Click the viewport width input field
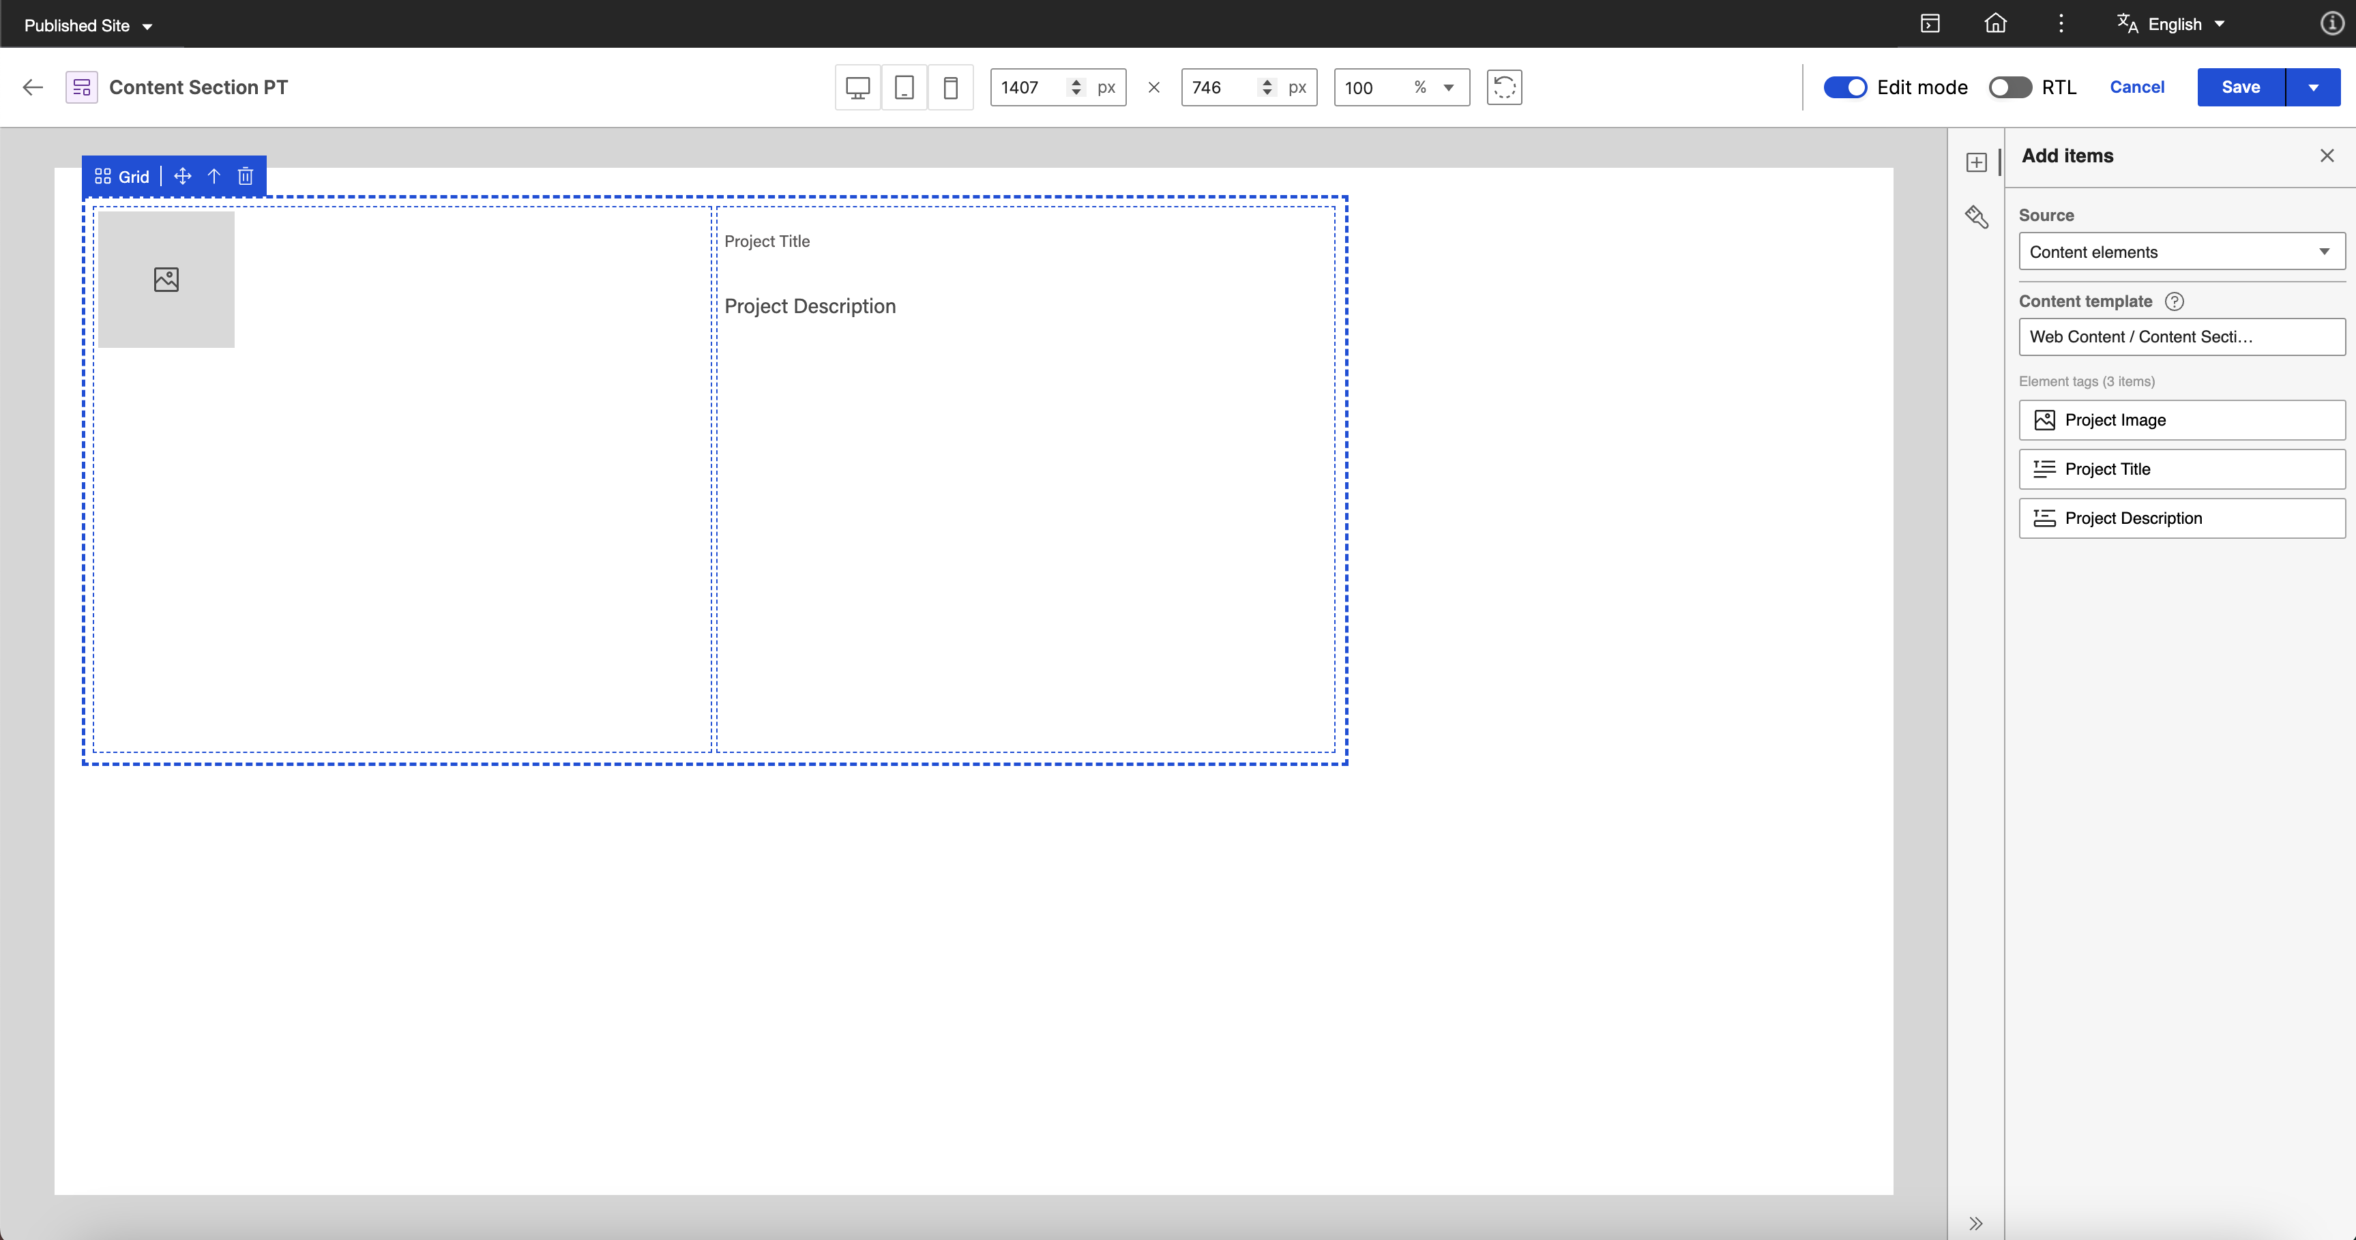This screenshot has width=2356, height=1240. 1029,88
